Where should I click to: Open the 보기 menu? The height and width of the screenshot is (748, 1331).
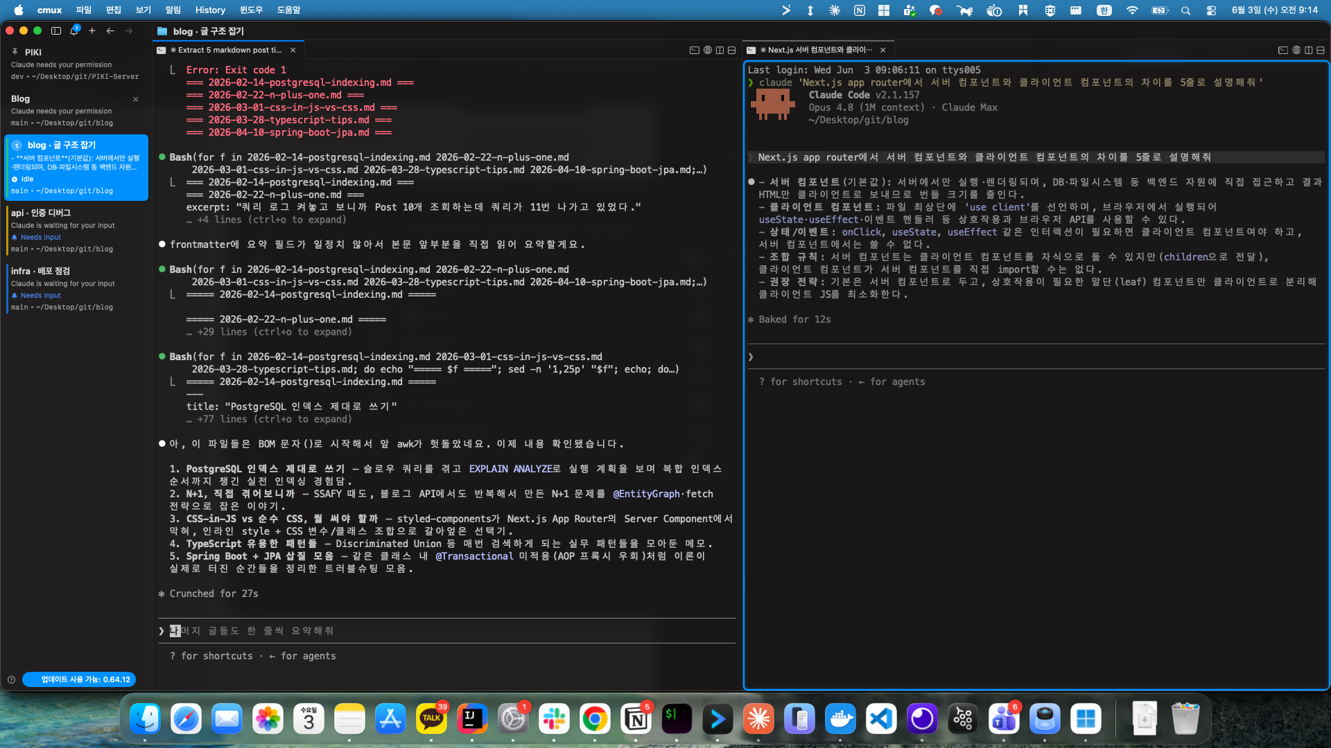click(x=143, y=10)
